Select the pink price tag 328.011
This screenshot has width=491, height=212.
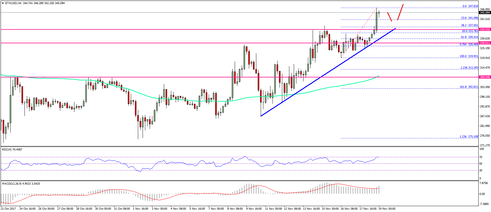click(485, 43)
